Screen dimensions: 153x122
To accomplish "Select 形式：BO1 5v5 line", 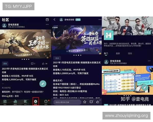I will (x=61, y=95).
